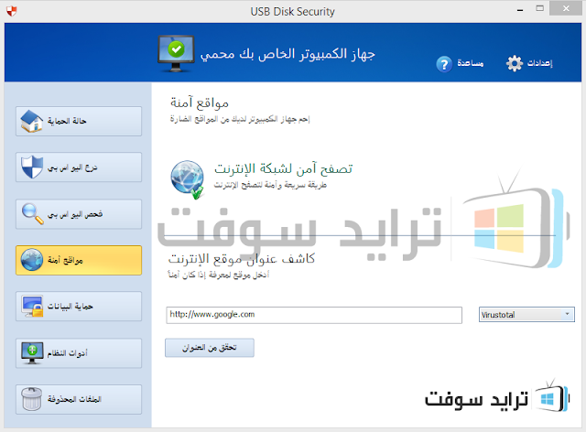The image size is (586, 432).
Task: Click the trash can icon
Action: point(32,399)
